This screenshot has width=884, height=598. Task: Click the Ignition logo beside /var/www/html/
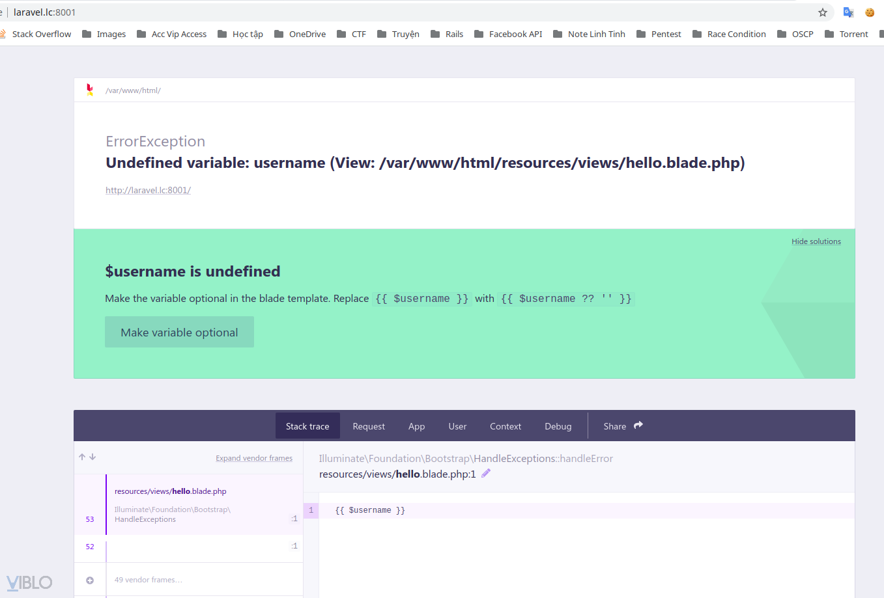[90, 90]
